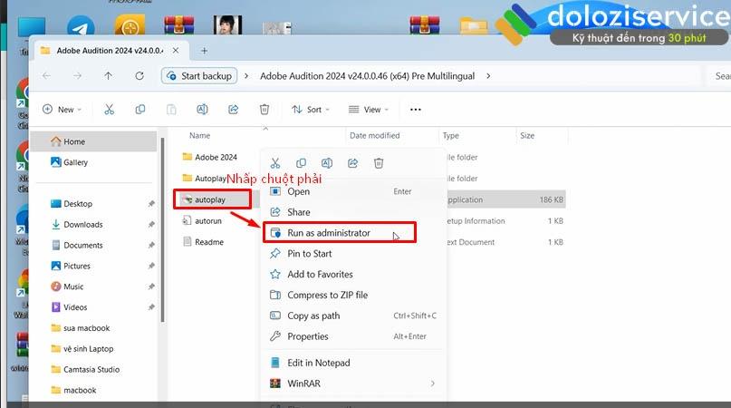
Task: Click the pin icon next to Downloads
Action: click(x=151, y=225)
